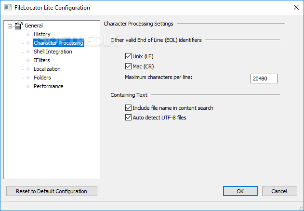
Task: Click the bullet icon beside History
Action: [x=28, y=34]
